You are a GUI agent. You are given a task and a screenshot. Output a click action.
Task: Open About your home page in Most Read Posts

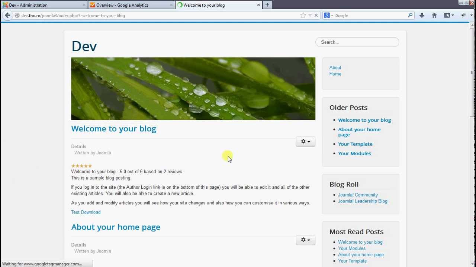[361, 255]
